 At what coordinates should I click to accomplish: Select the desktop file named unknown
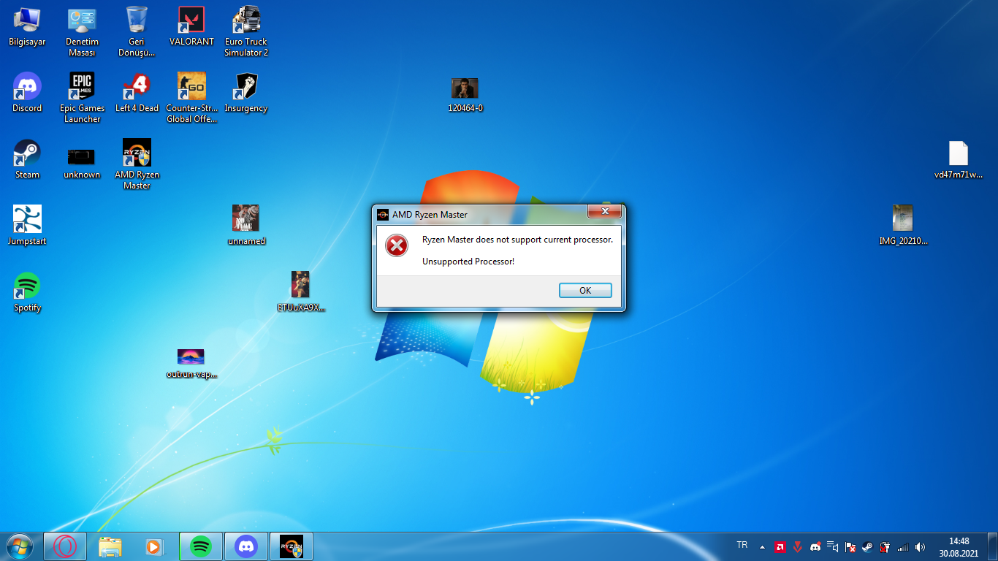82,163
